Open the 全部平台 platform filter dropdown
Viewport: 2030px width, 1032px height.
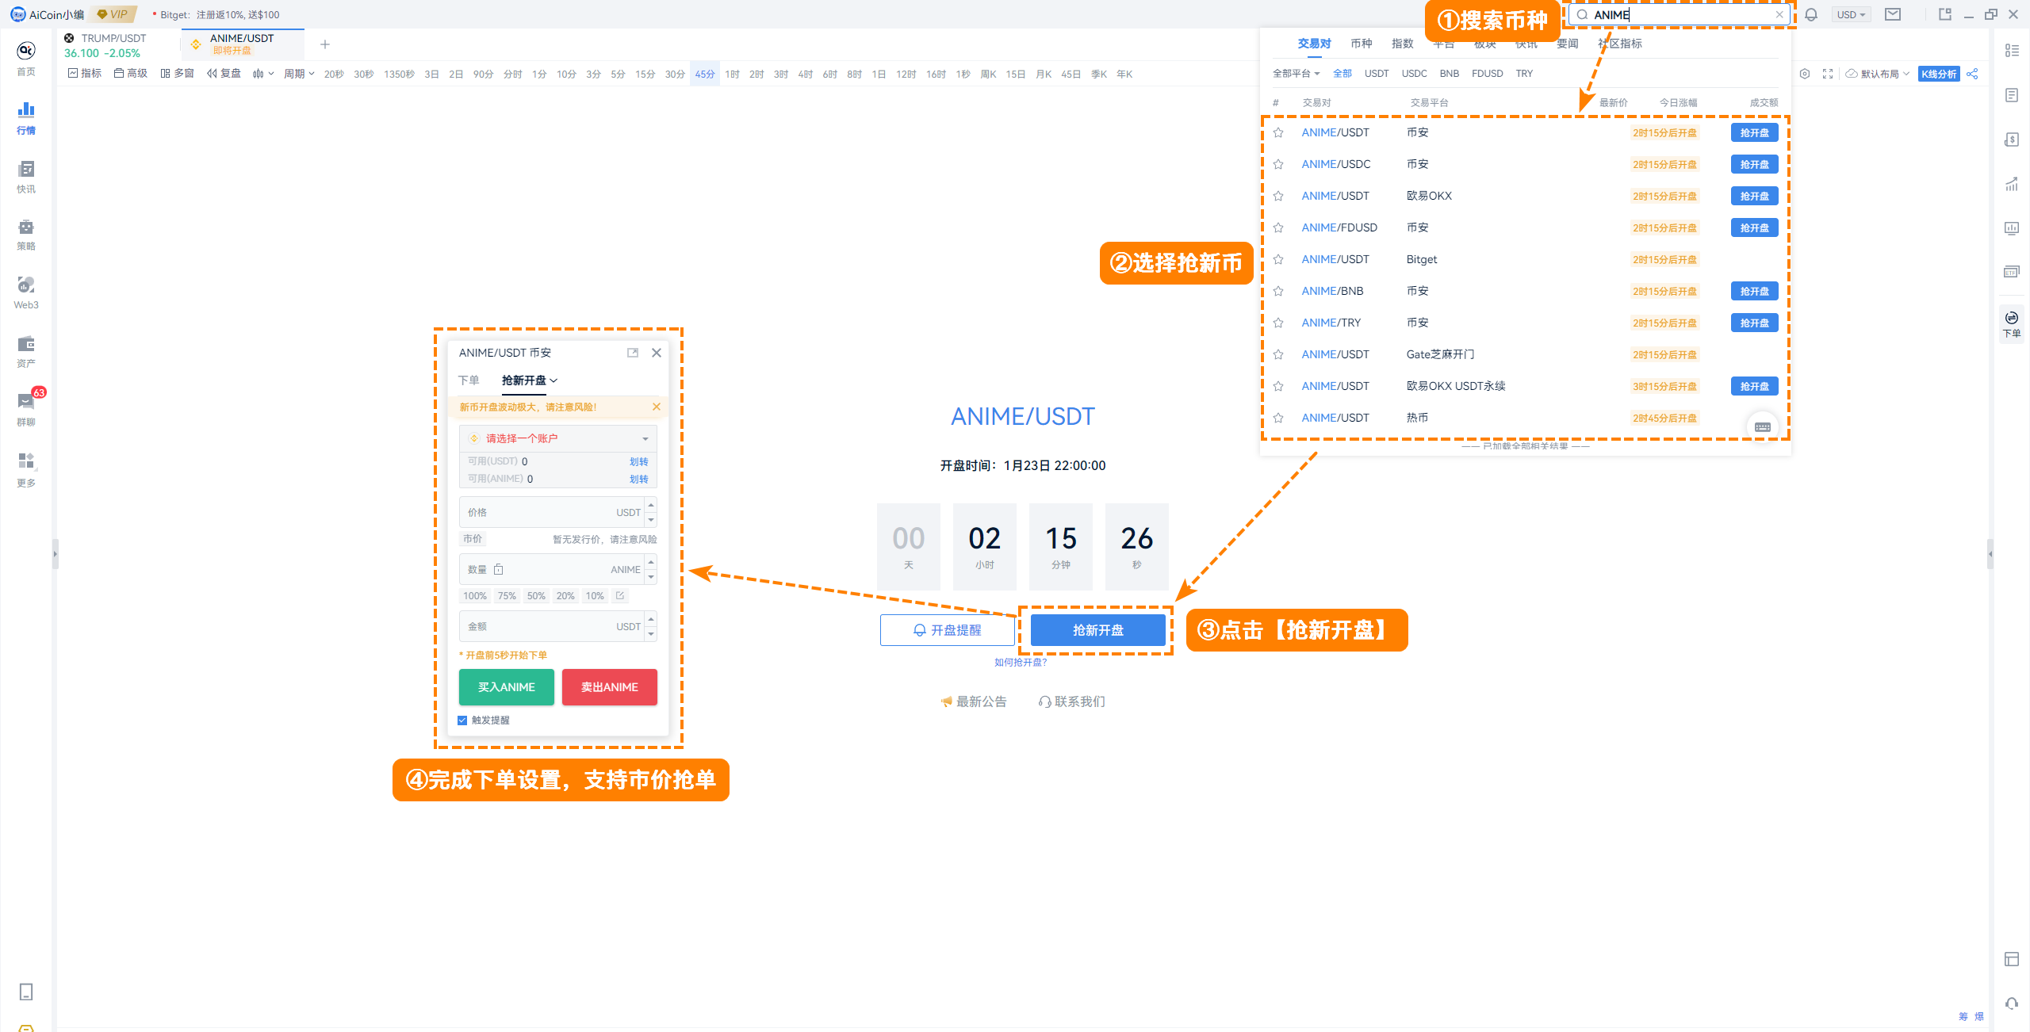click(1296, 74)
